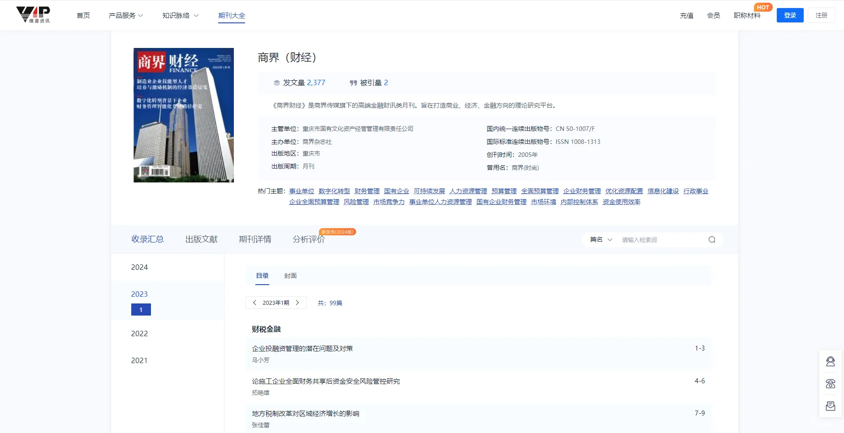The height and width of the screenshot is (433, 844).
Task: Select the 2024 year filter
Action: click(x=139, y=267)
